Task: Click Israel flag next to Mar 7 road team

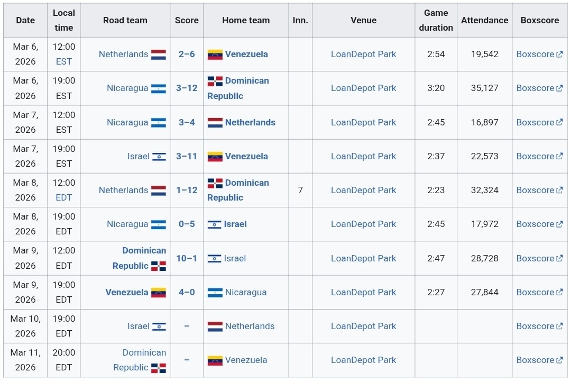Action: coord(159,157)
